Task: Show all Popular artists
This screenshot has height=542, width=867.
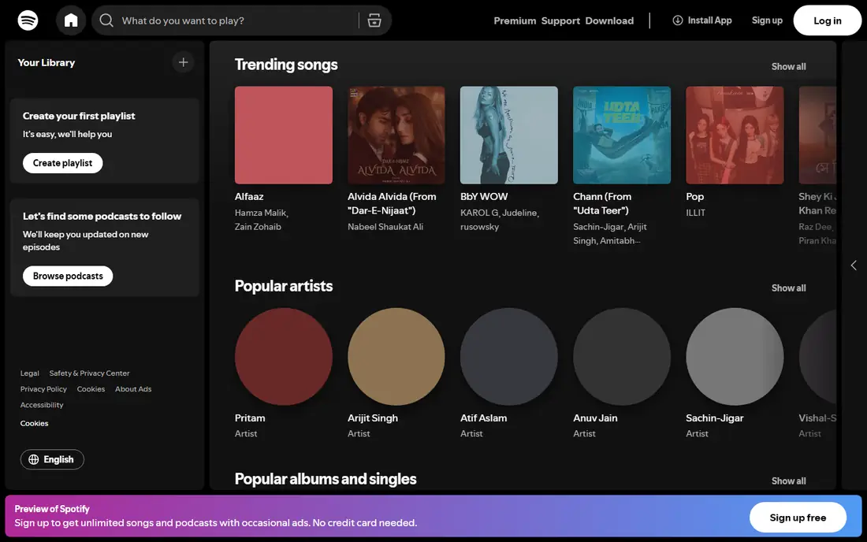Action: (788, 288)
